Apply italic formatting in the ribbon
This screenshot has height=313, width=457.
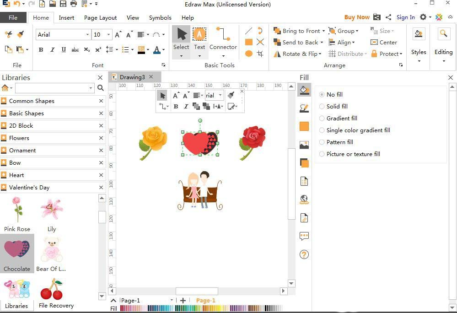53,49
